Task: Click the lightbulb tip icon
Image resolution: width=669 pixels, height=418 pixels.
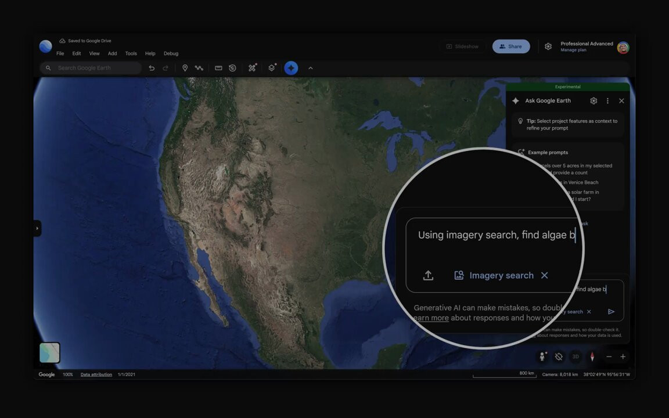Action: click(520, 121)
